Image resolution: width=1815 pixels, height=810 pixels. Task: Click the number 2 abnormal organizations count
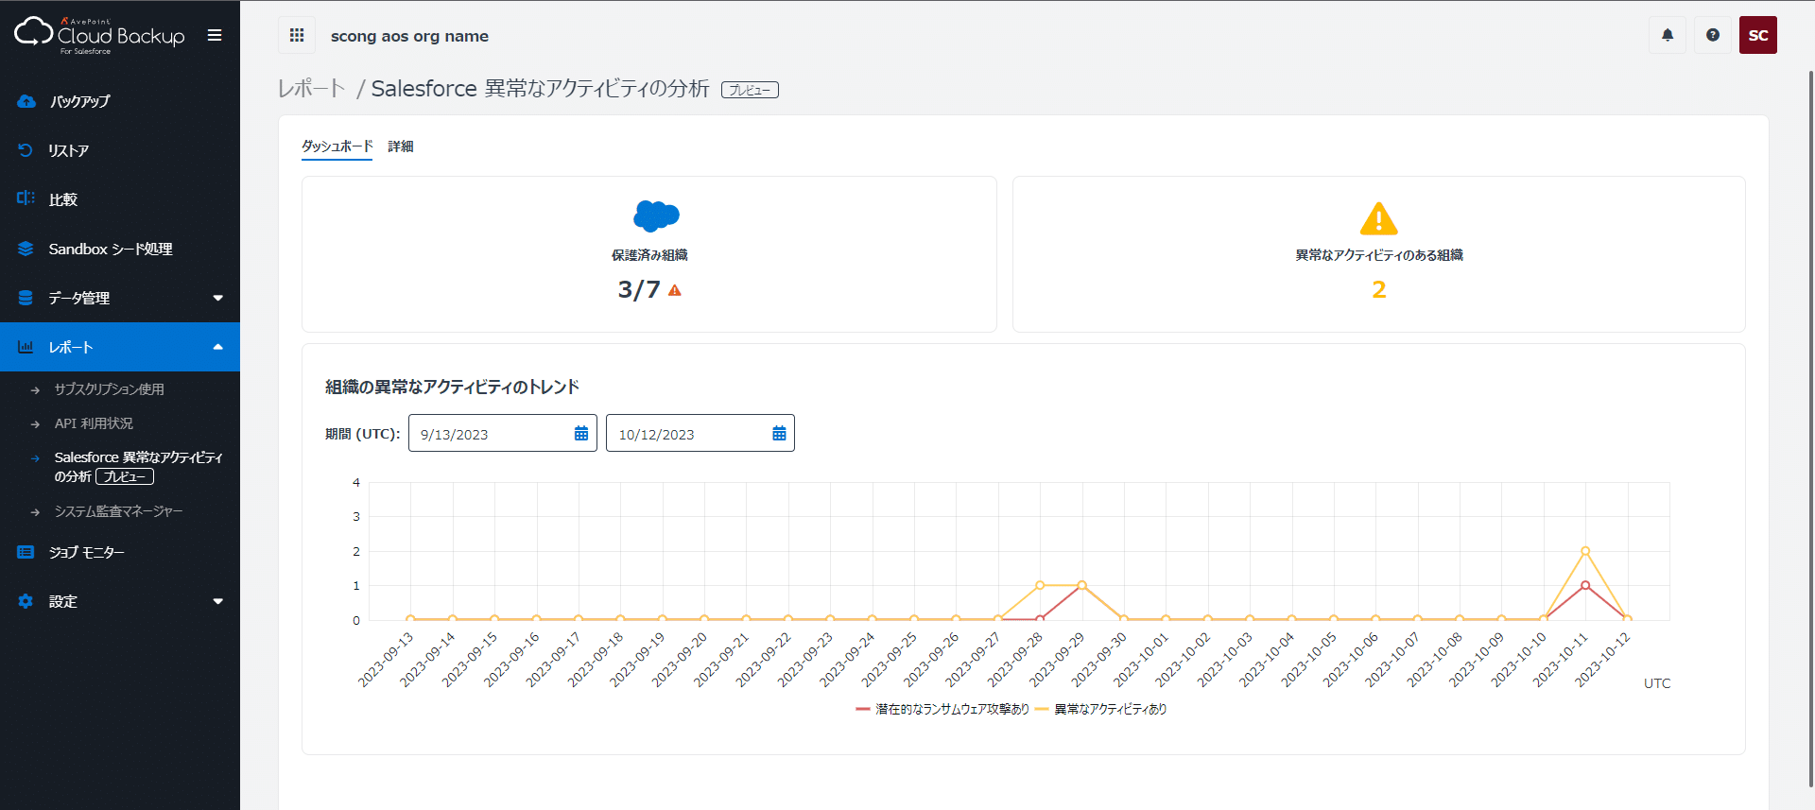click(x=1379, y=289)
